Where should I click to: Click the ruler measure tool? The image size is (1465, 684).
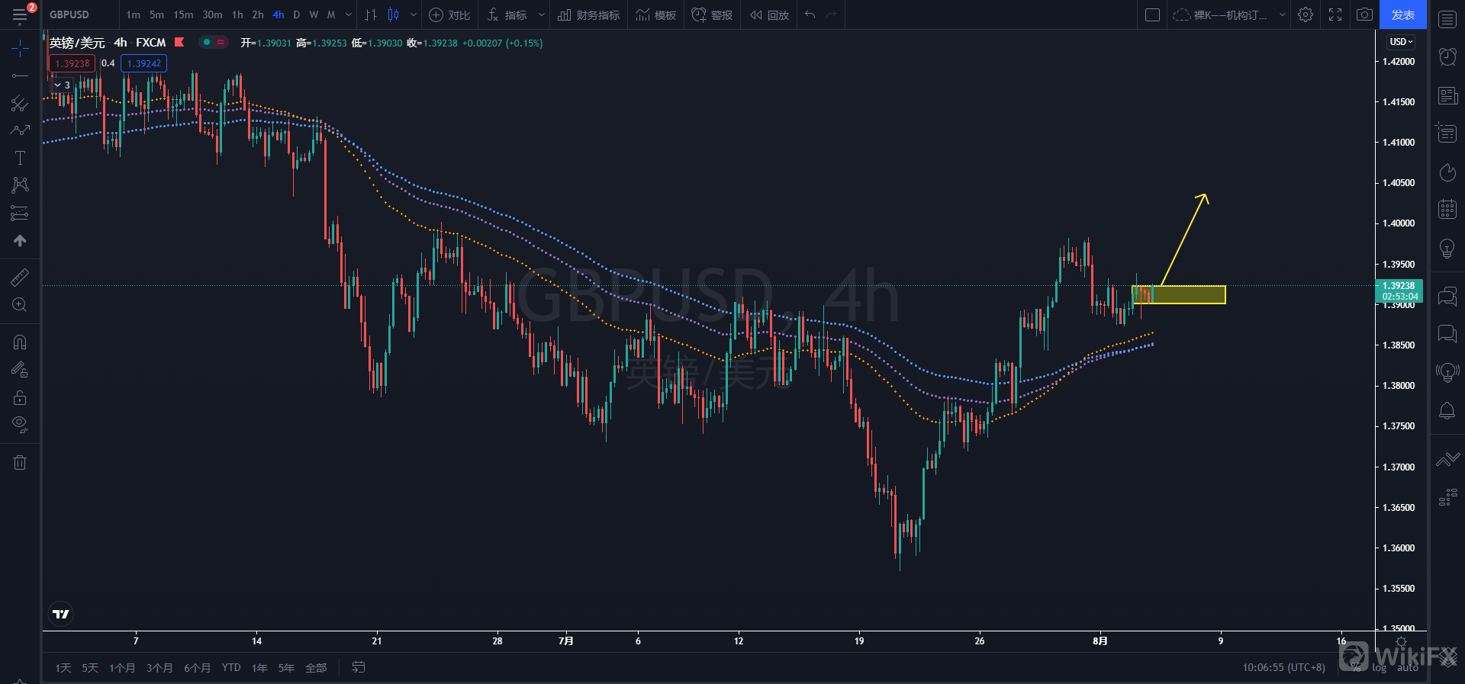click(20, 278)
